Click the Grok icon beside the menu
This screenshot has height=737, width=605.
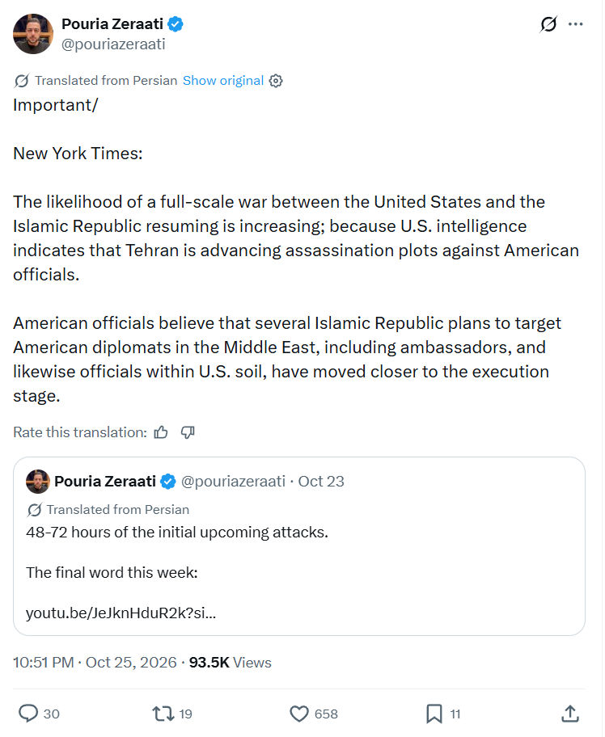pos(548,24)
